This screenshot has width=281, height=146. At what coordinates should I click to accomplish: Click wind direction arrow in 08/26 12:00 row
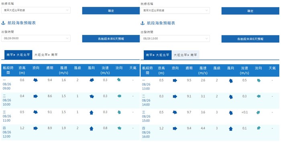coord(92,128)
